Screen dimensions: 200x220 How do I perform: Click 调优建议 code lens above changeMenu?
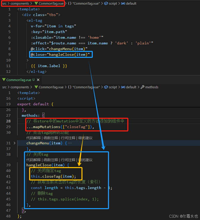pos(85,138)
